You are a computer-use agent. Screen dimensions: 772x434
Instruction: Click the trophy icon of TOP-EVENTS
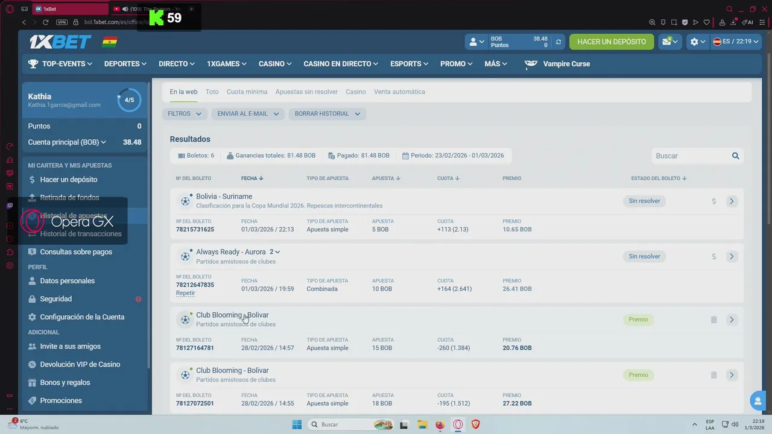pyautogui.click(x=33, y=64)
